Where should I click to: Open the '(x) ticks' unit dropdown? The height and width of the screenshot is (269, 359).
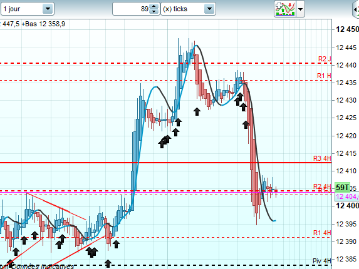click(188, 9)
